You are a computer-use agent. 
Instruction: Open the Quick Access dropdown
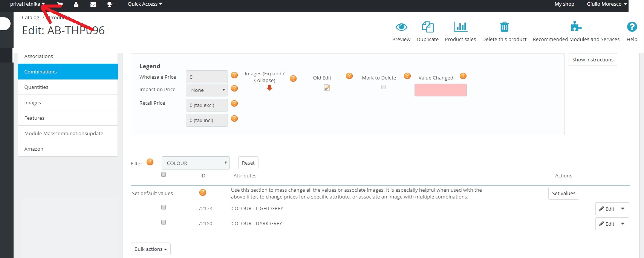145,4
